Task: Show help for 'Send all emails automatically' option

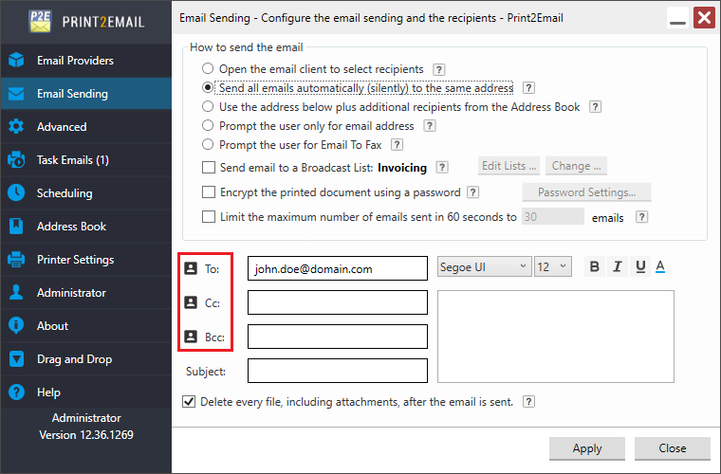Action: tap(528, 88)
